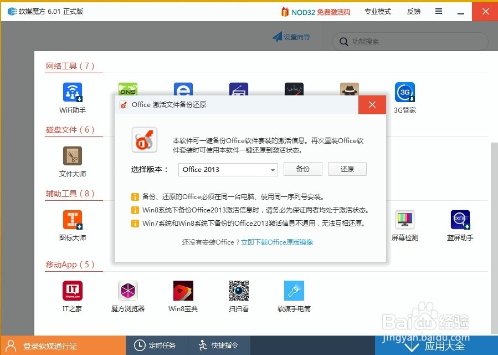Click the first yellow info icon about same computer
The image size is (498, 355).
pos(135,197)
